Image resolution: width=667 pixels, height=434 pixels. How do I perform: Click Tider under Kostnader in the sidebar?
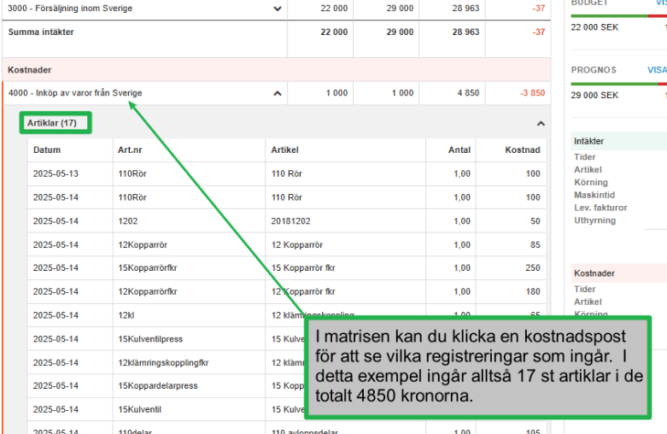click(x=584, y=289)
